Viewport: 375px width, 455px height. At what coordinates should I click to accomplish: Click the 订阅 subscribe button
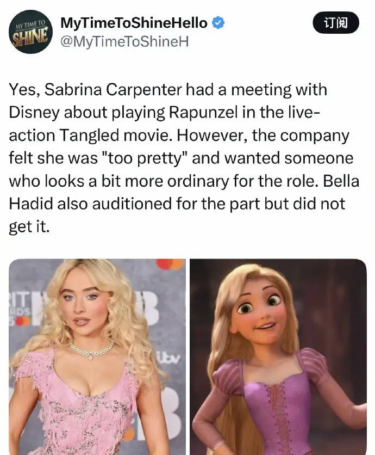pyautogui.click(x=335, y=23)
